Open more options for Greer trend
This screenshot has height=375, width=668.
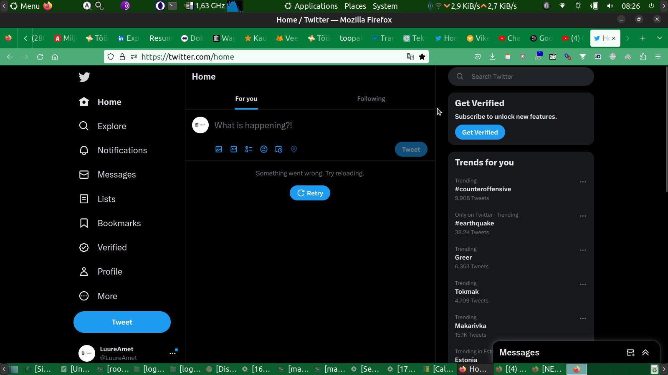click(x=583, y=250)
